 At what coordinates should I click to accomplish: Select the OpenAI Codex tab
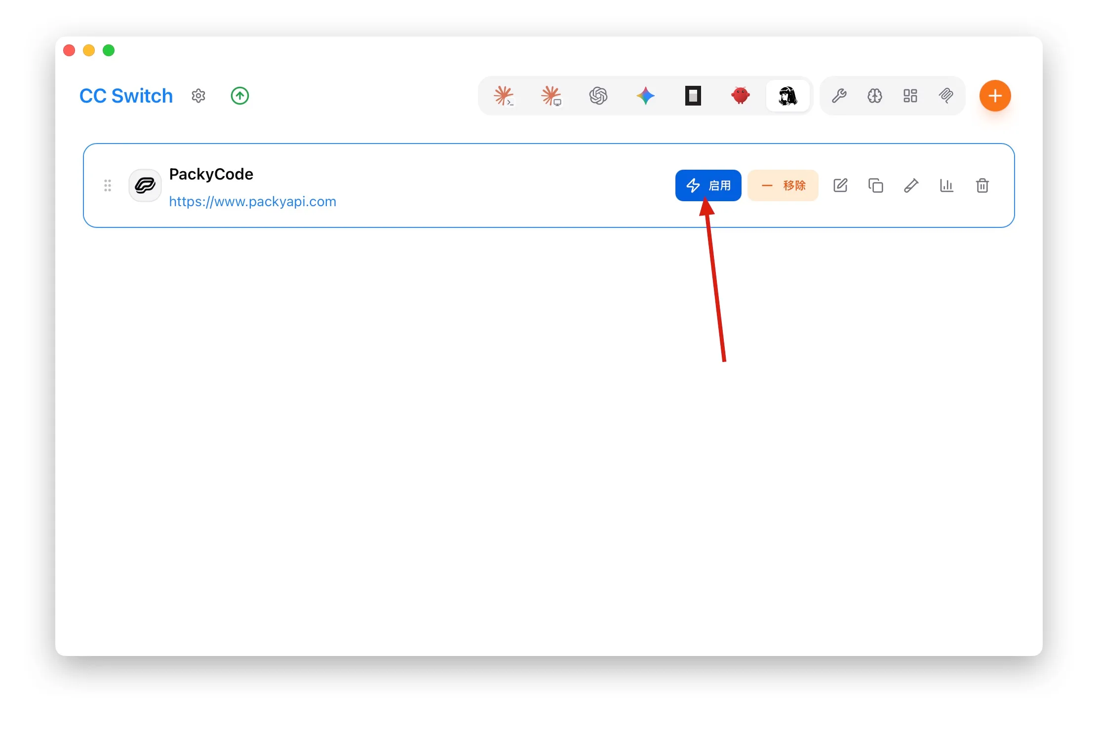598,96
